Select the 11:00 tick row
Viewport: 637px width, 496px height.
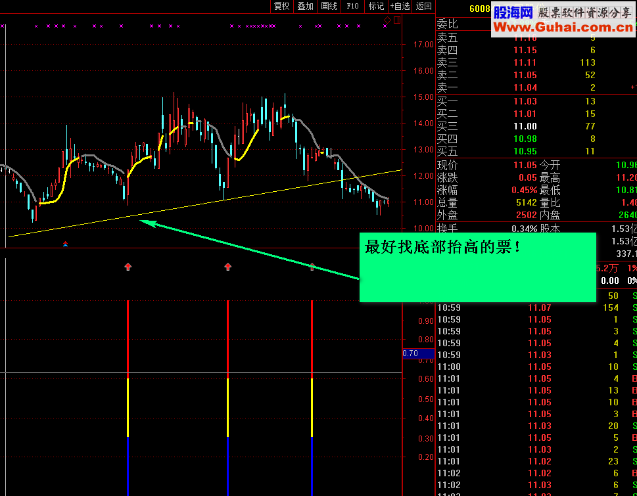536,367
